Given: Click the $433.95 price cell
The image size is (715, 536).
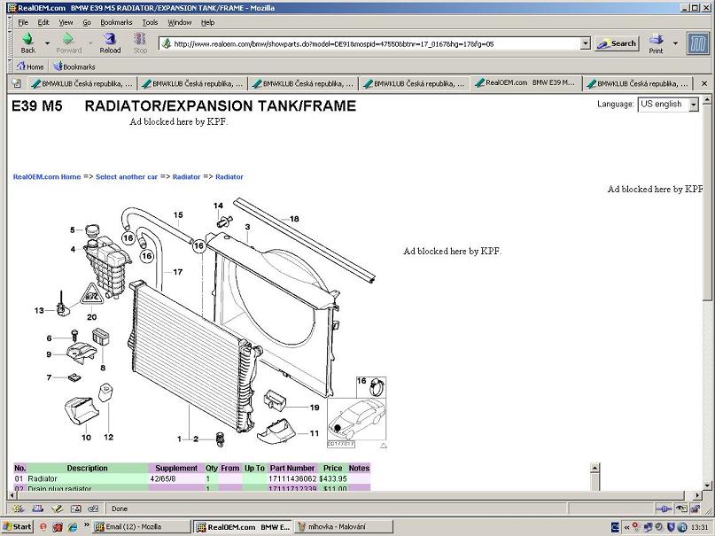Looking at the screenshot, I should tap(333, 479).
